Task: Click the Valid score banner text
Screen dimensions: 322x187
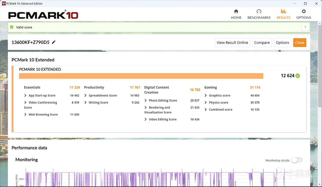Action: (x=24, y=27)
